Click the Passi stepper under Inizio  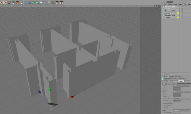coord(180,88)
